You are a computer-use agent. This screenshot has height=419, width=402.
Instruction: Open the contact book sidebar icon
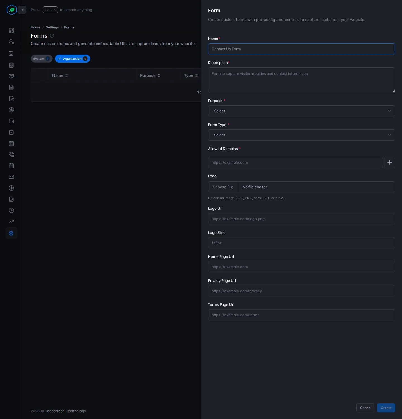11,53
